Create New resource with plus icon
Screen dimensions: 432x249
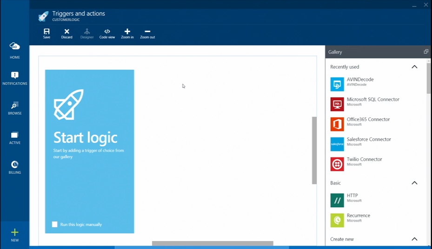point(14,235)
